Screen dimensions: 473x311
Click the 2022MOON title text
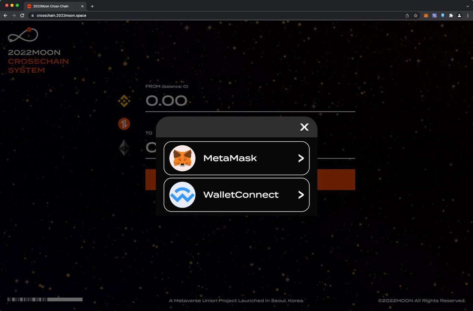[34, 52]
